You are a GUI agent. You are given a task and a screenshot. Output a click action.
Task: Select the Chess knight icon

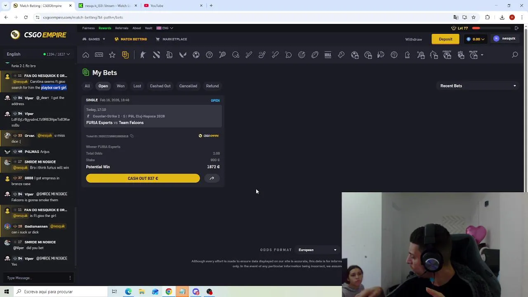pyautogui.click(x=407, y=55)
